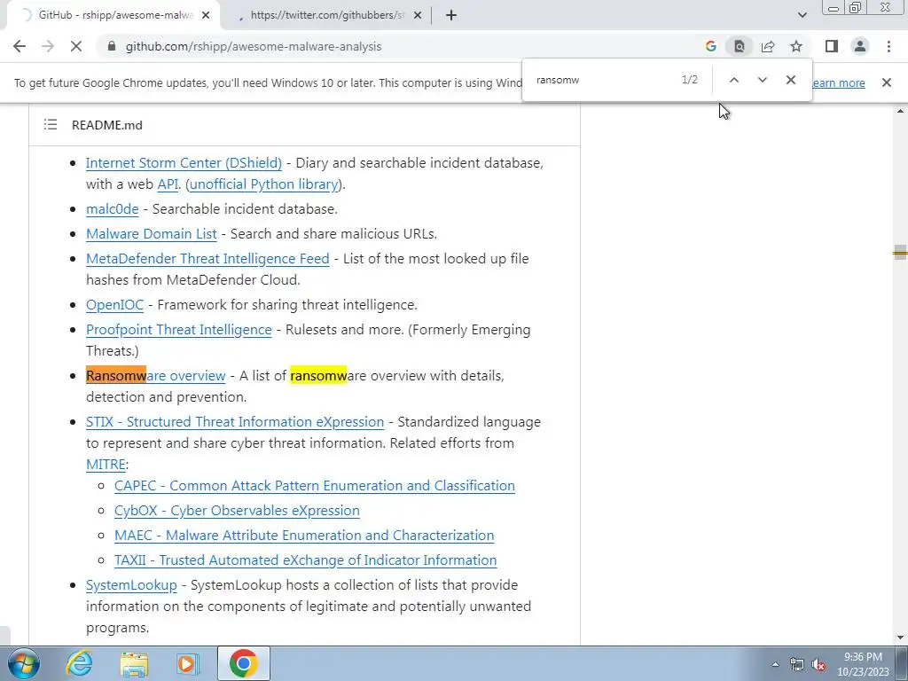Image resolution: width=908 pixels, height=681 pixels.
Task: Show hidden system tray icons
Action: pyautogui.click(x=775, y=664)
